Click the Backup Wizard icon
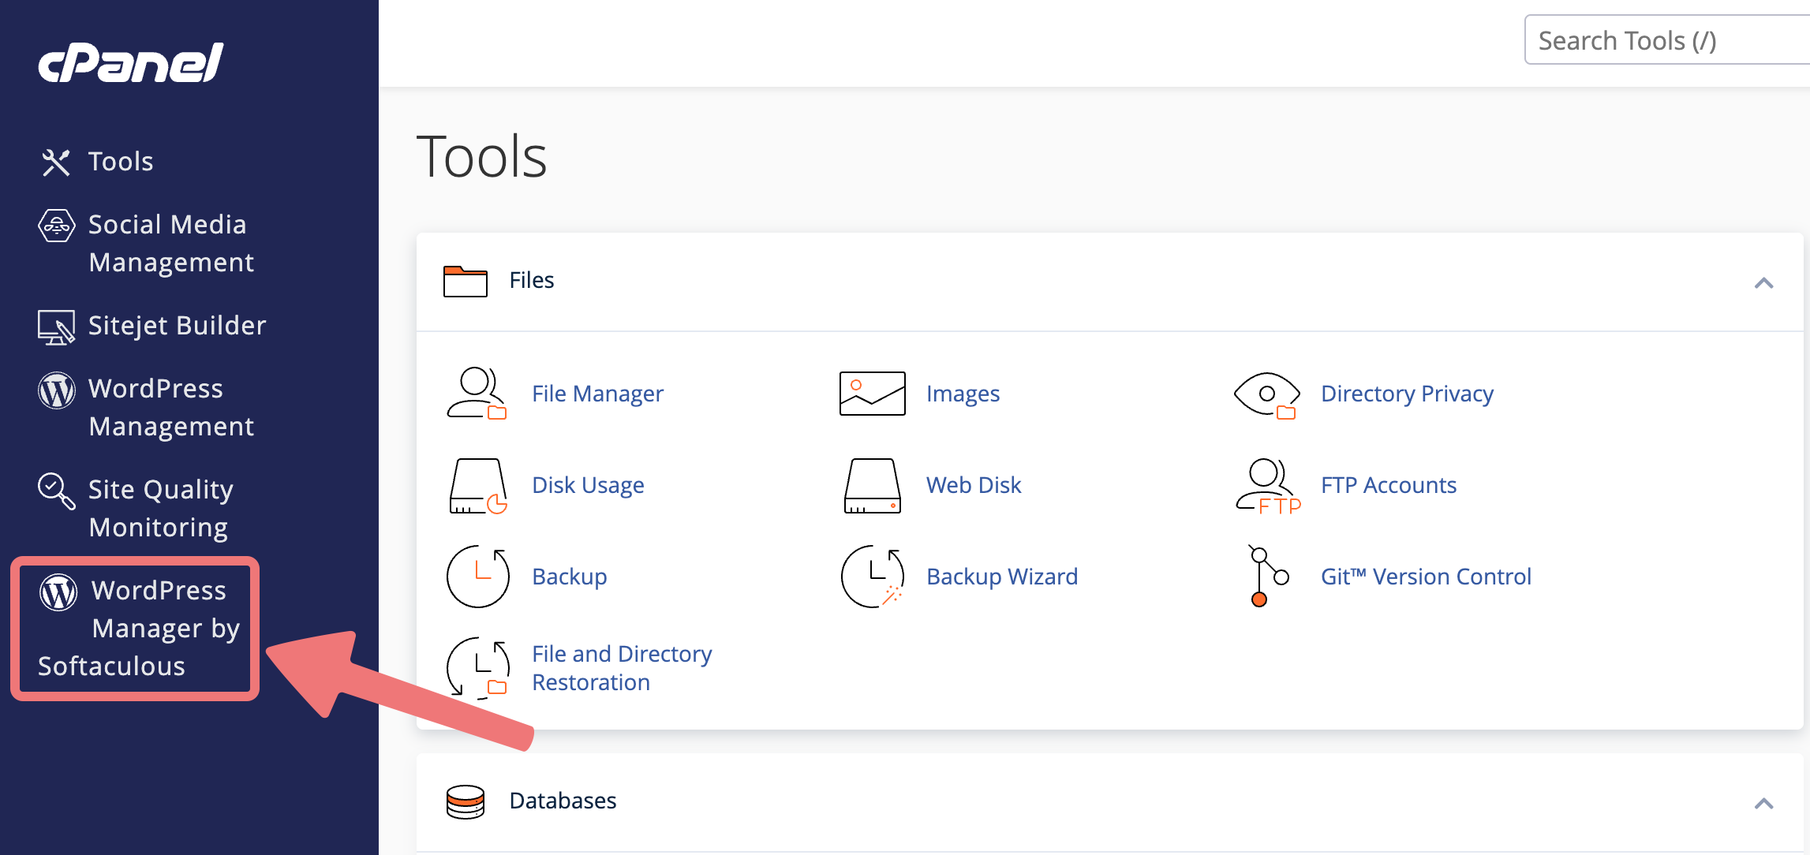Viewport: 1810px width, 855px height. [x=873, y=577]
